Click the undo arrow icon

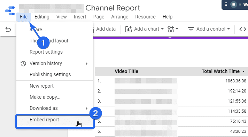8,29
